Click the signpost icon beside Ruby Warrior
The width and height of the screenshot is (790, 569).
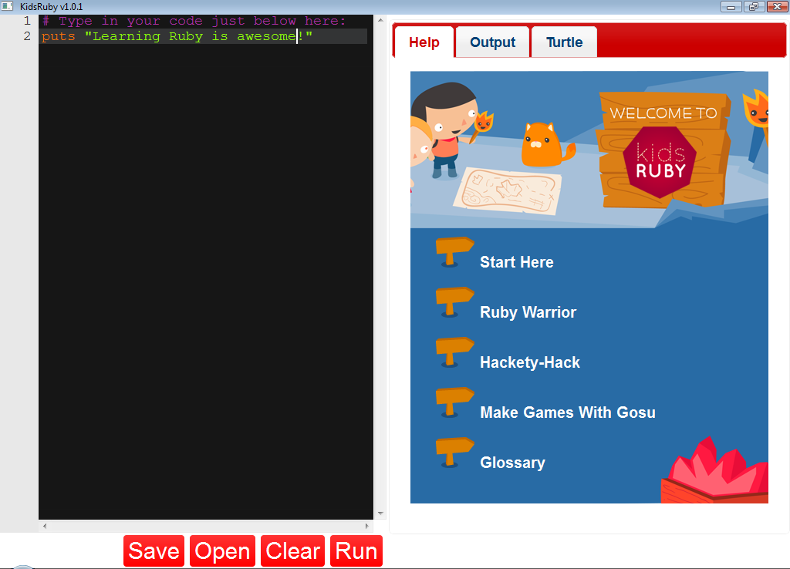coord(454,302)
